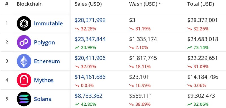Open the Ethereum blockchain link
This screenshot has height=108, width=226.
47,61
